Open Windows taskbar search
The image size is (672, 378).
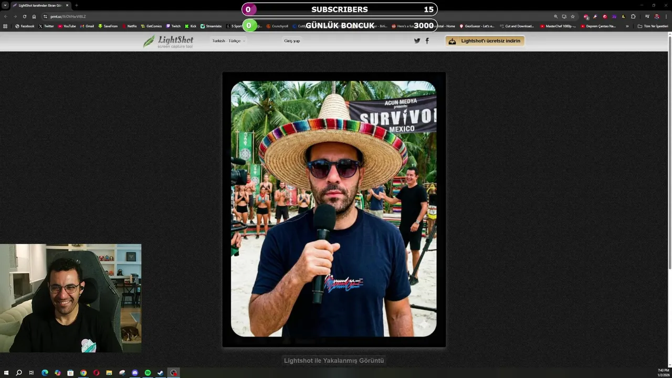pyautogui.click(x=19, y=373)
